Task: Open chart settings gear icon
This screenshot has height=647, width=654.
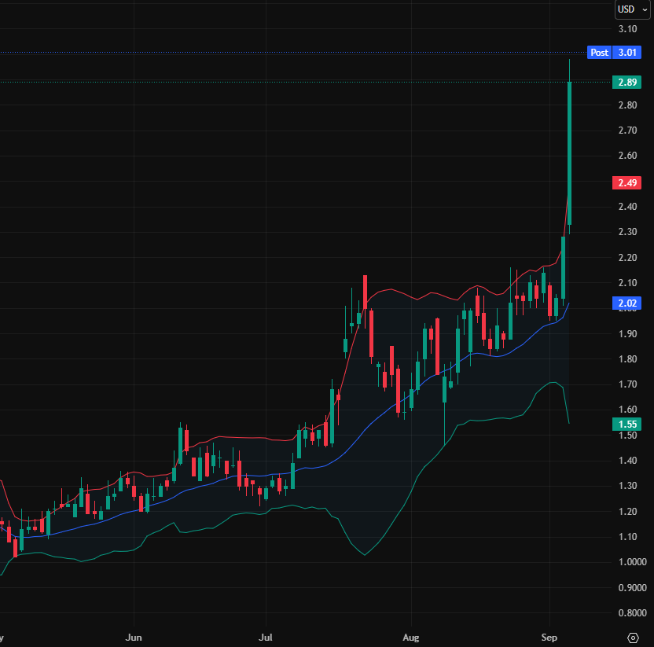Action: coord(633,638)
